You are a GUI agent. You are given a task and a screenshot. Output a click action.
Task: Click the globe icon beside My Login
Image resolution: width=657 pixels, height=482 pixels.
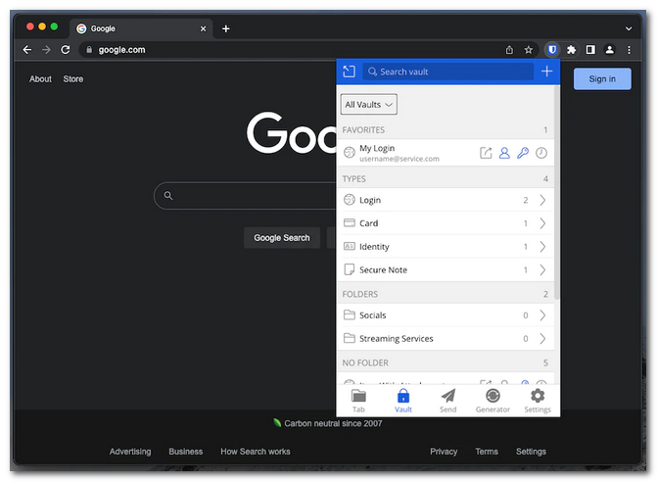click(350, 153)
